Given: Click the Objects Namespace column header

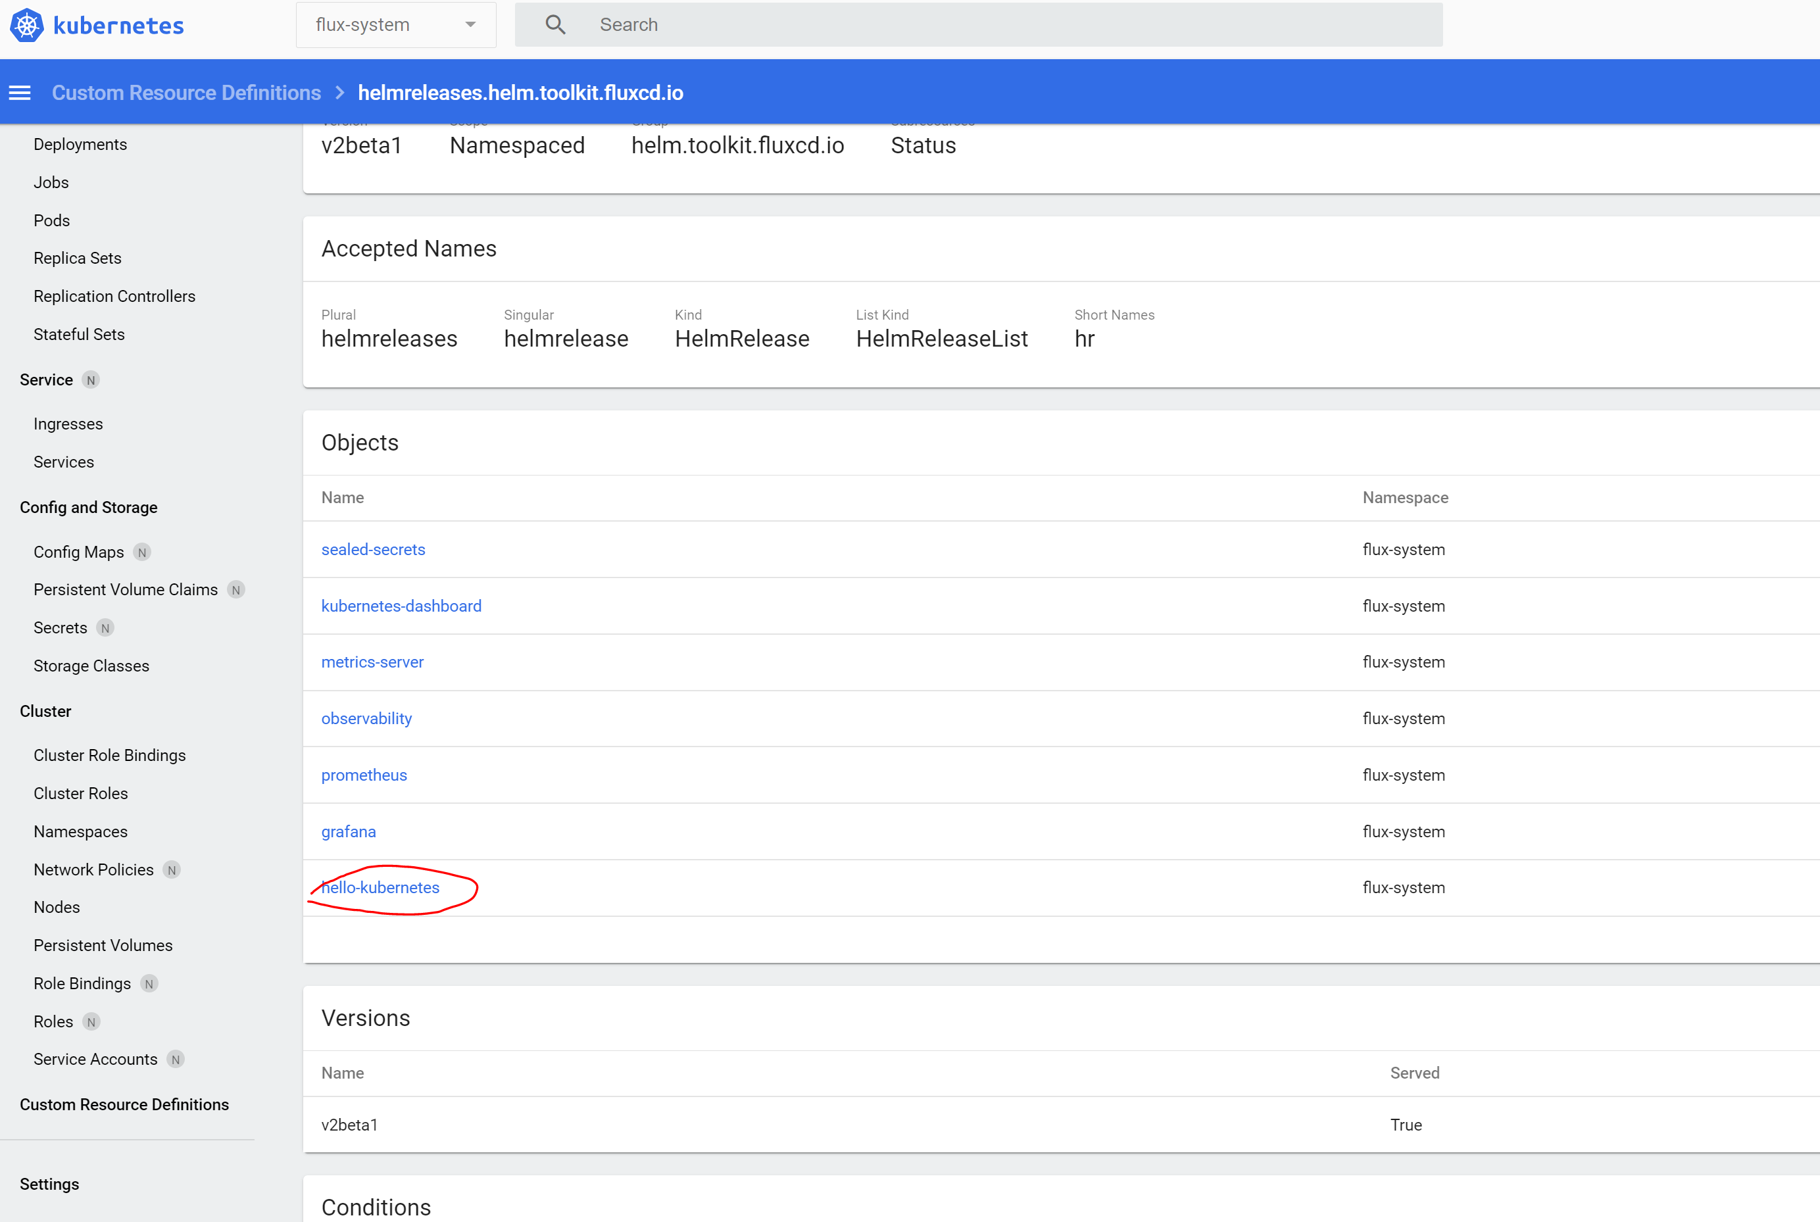Looking at the screenshot, I should click(x=1406, y=497).
